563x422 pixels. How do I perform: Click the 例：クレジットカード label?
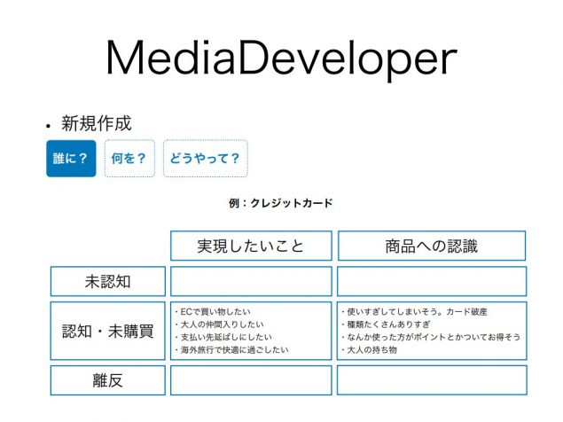pyautogui.click(x=280, y=203)
